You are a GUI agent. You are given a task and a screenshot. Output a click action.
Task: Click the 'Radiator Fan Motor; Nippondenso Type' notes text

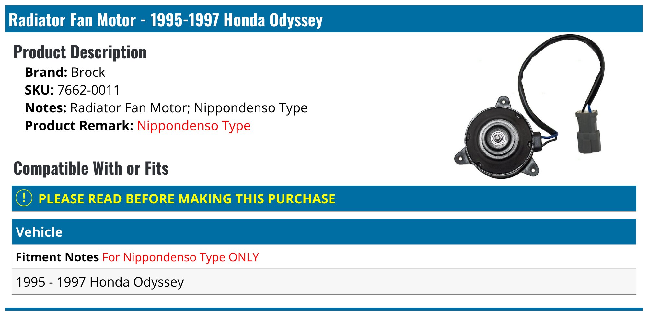pos(189,108)
